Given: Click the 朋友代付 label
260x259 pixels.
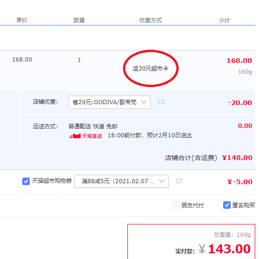Looking at the screenshot, I should pos(192,205).
